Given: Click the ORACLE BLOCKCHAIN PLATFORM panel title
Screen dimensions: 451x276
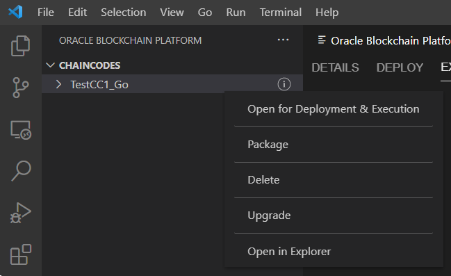Looking at the screenshot, I should coord(130,40).
